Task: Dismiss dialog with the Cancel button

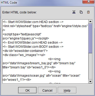Action: coord(47,90)
